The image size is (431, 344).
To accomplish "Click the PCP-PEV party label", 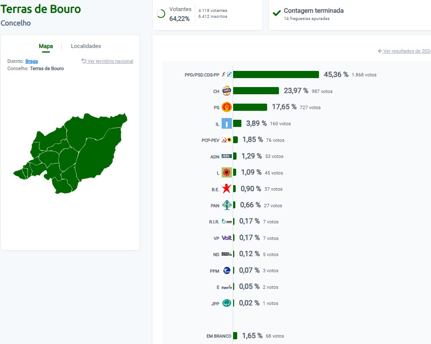I will pyautogui.click(x=210, y=140).
